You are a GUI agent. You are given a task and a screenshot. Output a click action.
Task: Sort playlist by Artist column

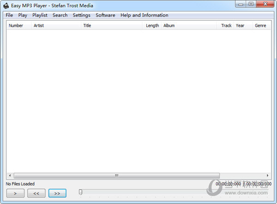point(56,25)
